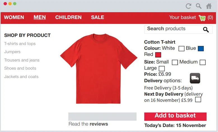The image size is (218, 132).
Task: Pick the Blue colour swatch
Action: click(x=201, y=49)
